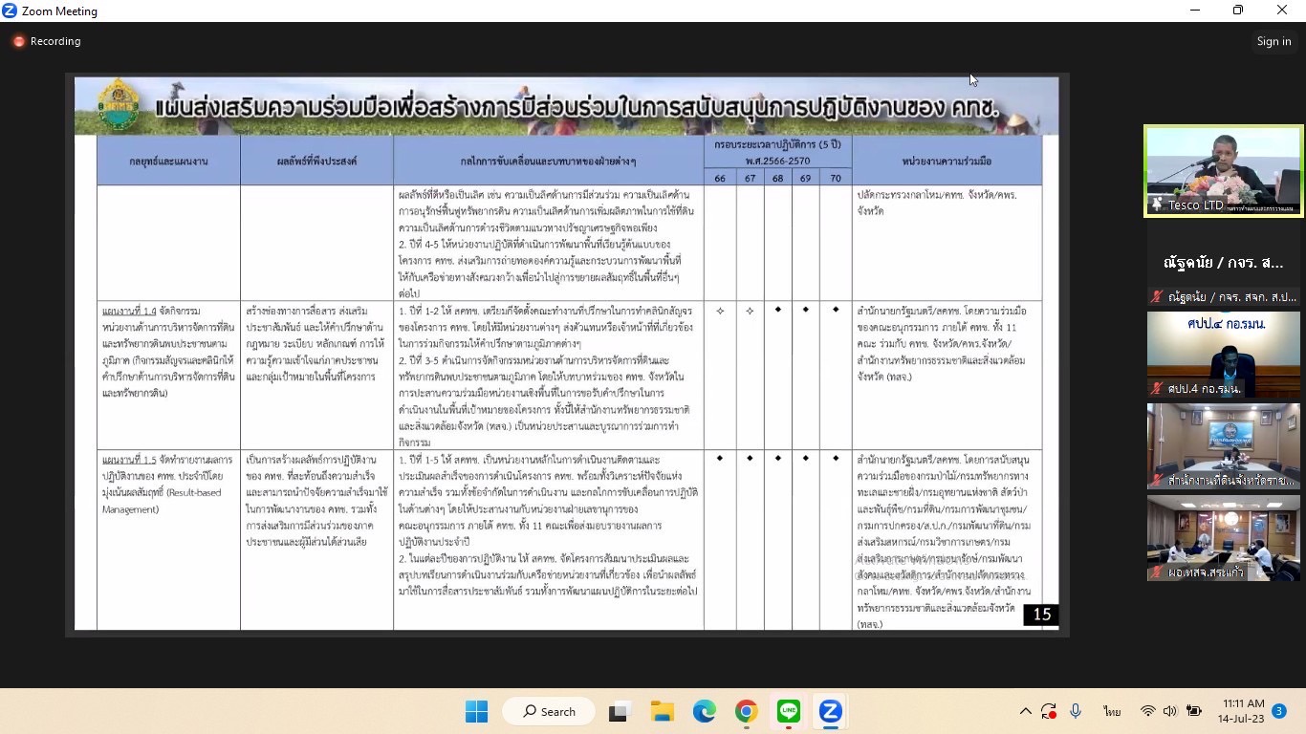Click the กลไกการขับเคลื่อน column header

[x=549, y=161]
